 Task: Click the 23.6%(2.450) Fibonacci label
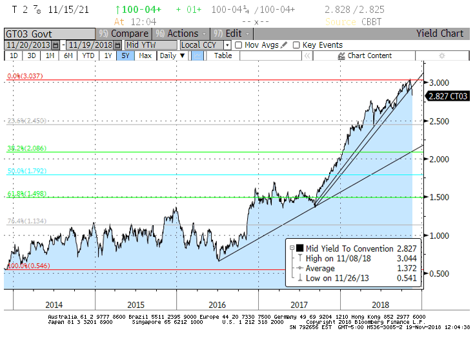pyautogui.click(x=26, y=121)
